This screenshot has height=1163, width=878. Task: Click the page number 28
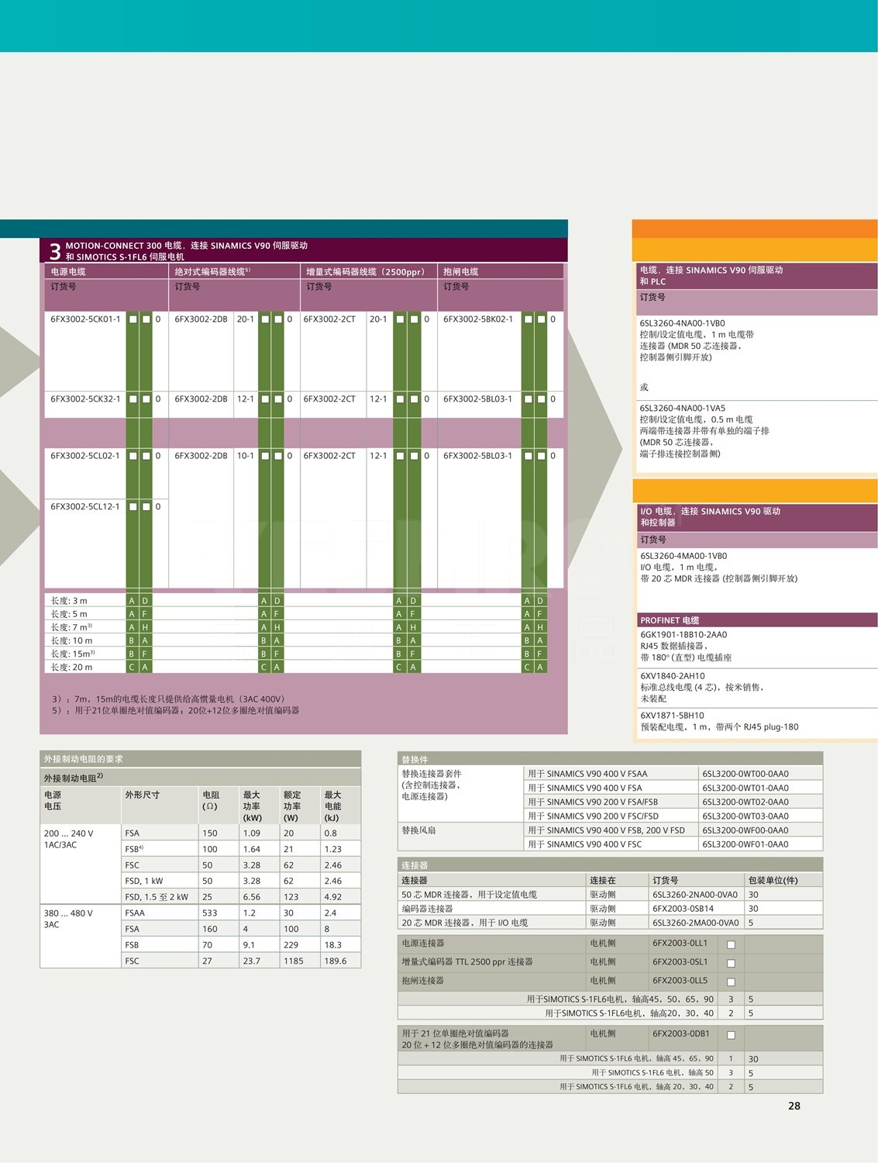[x=794, y=1106]
